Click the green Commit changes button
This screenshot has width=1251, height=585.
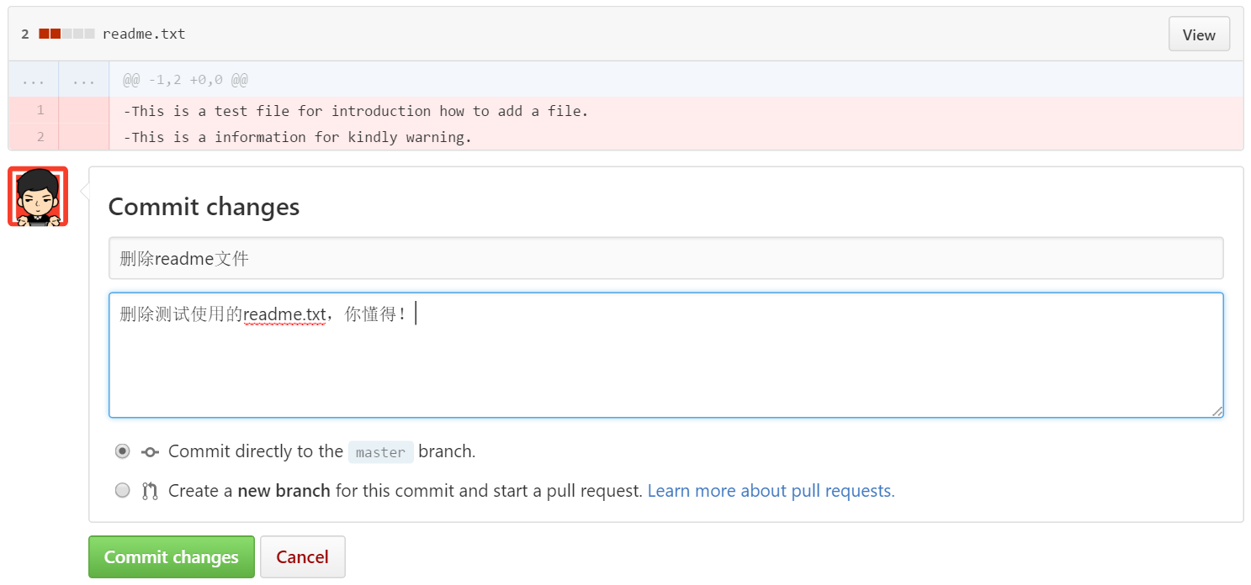click(172, 557)
